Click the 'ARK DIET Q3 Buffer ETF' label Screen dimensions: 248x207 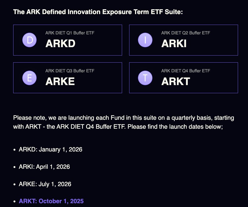(70, 71)
